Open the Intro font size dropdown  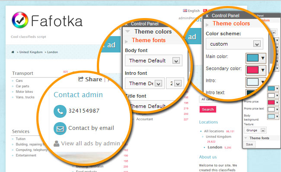(175, 83)
